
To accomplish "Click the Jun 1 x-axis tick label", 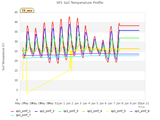I will tap(61, 103).
